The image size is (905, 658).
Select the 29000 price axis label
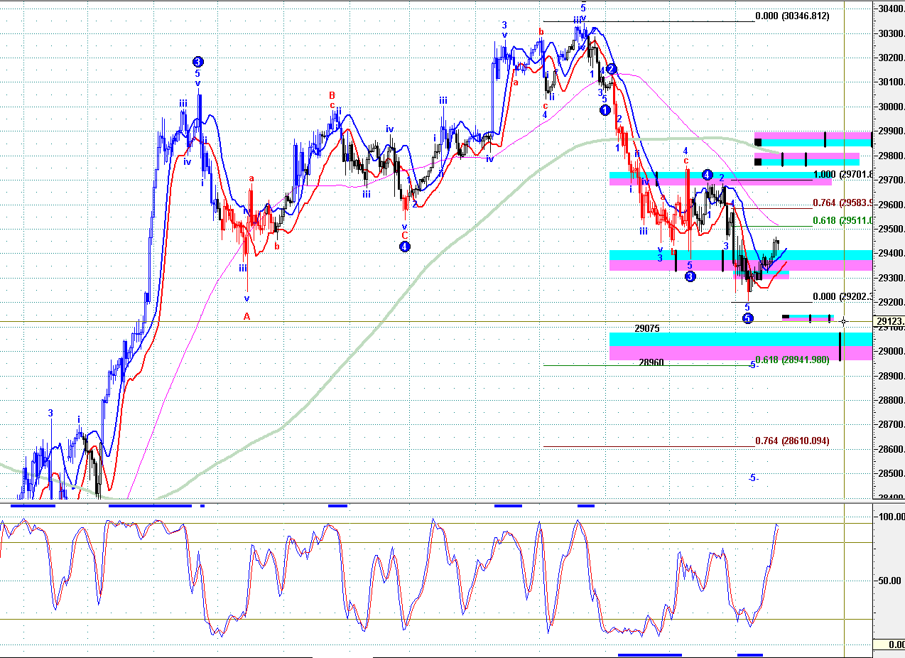click(x=892, y=352)
